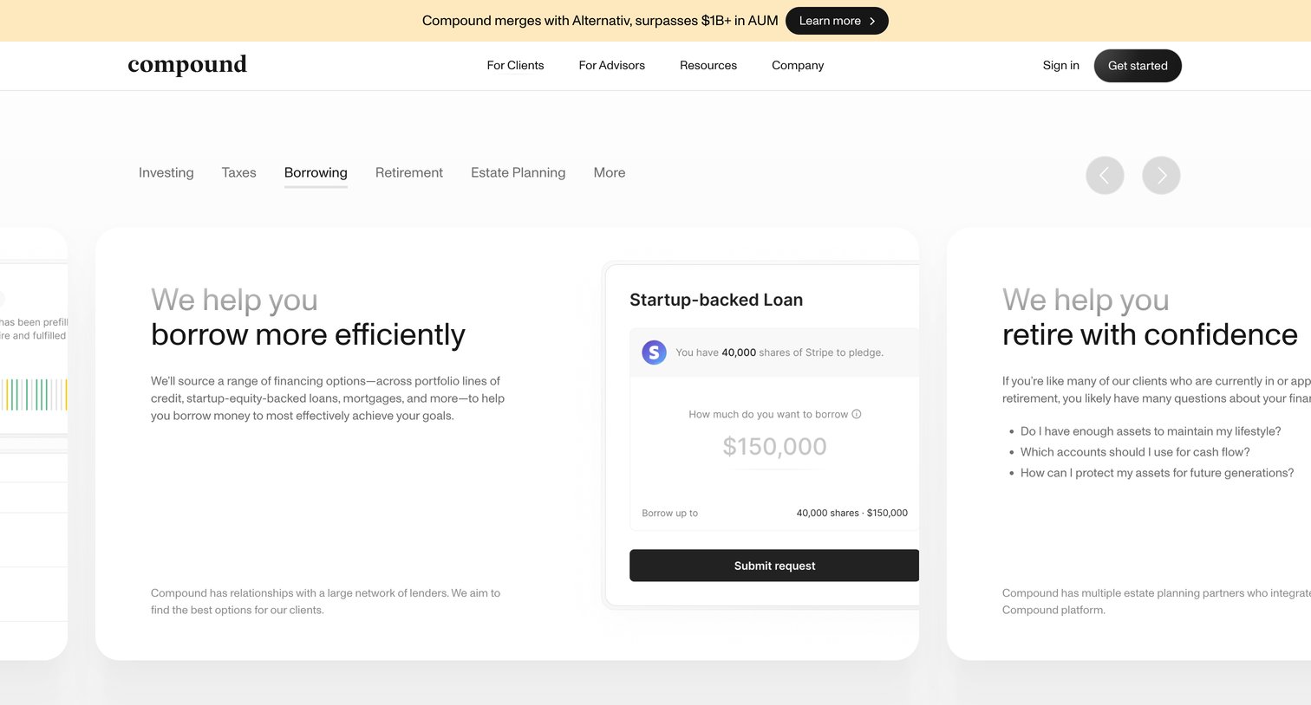Click the Get started button
This screenshot has height=705, width=1311.
tap(1138, 66)
